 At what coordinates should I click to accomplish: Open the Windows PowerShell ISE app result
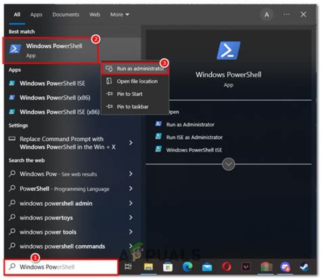pos(52,83)
